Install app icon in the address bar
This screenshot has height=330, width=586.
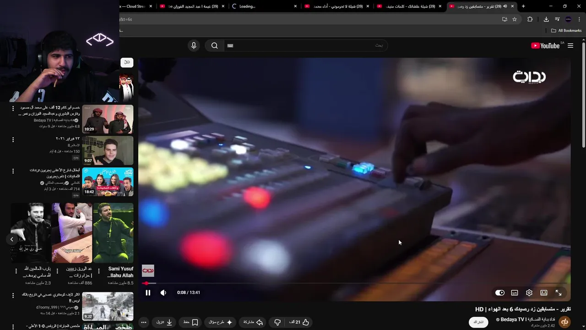(x=505, y=19)
